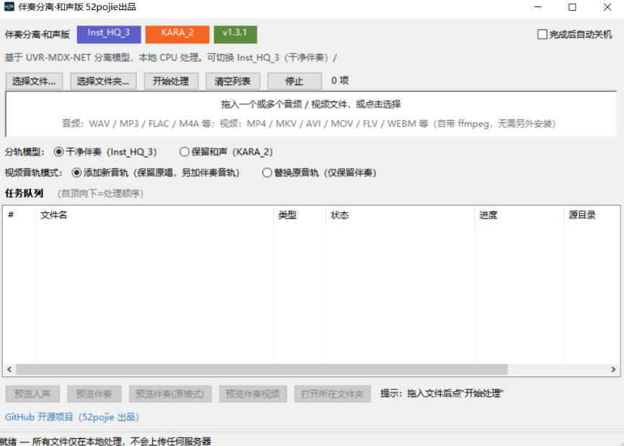Click the orange KARA_2 badge
The image size is (624, 446).
click(177, 34)
